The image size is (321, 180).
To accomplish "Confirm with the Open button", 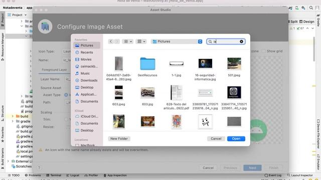I will (236, 138).
